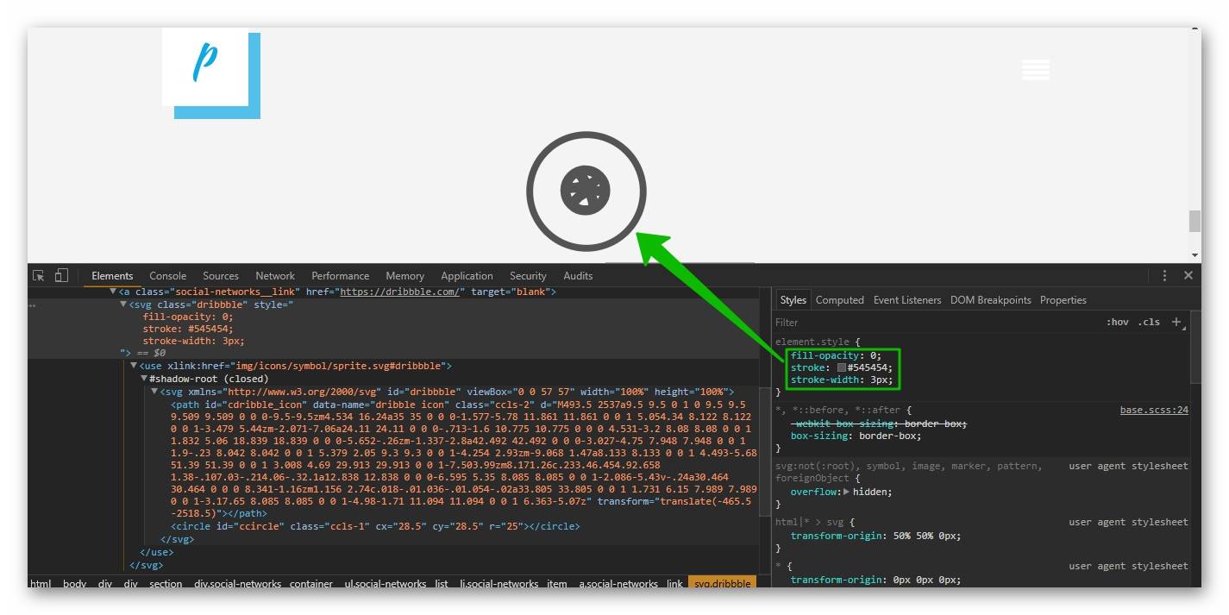Open the base.scss:24 source link
The image size is (1229, 615).
click(1154, 411)
